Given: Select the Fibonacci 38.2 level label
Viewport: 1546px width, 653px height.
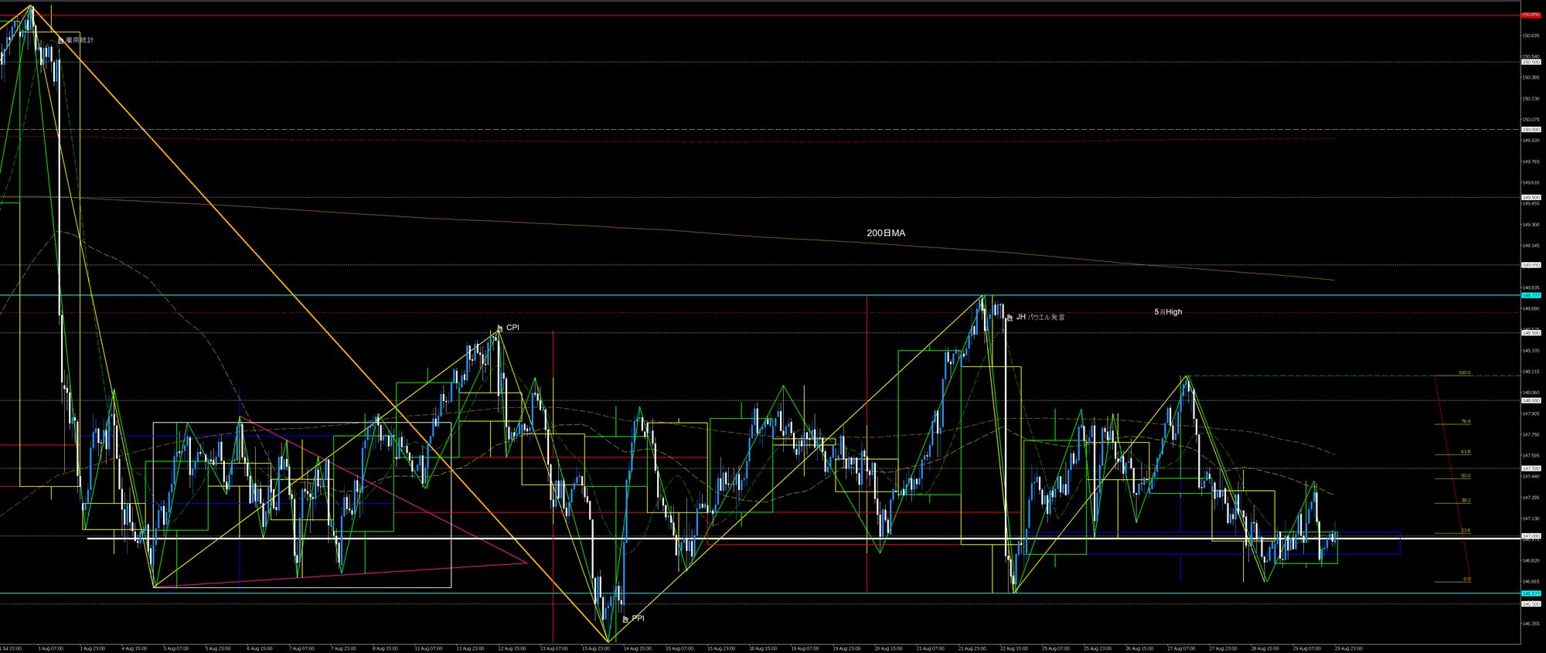Looking at the screenshot, I should point(1465,500).
